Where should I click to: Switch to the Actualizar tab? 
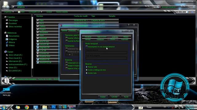point(88,37)
